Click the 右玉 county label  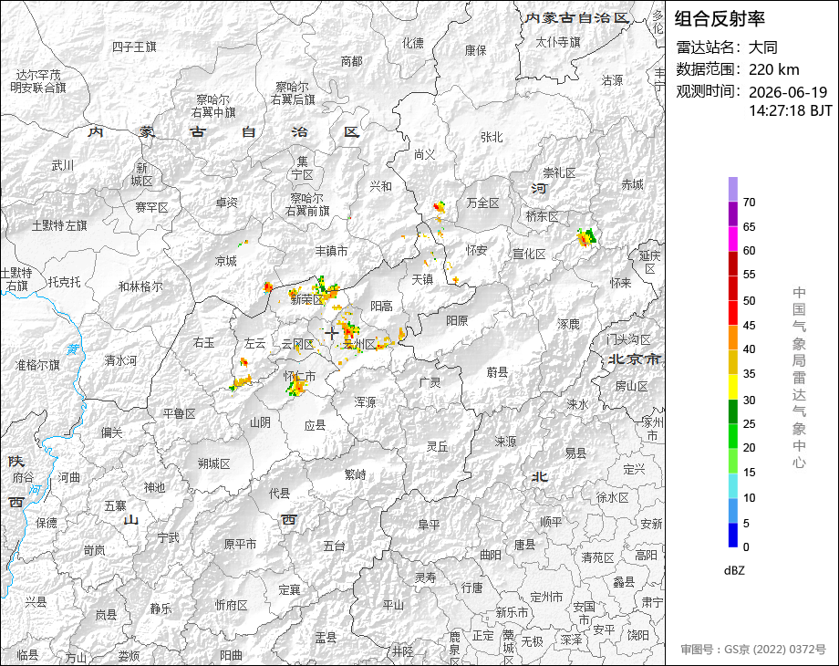(204, 342)
